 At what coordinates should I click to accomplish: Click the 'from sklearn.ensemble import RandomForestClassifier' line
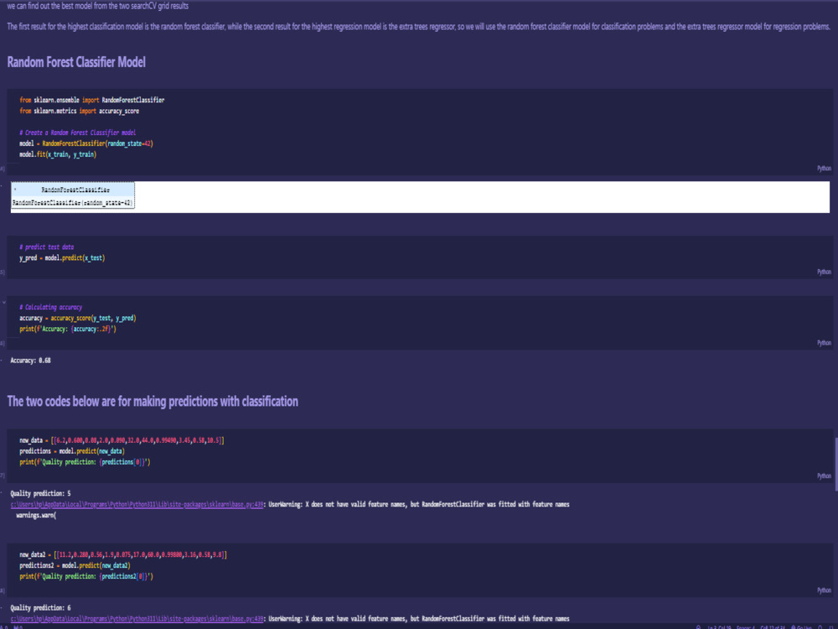pyautogui.click(x=92, y=100)
